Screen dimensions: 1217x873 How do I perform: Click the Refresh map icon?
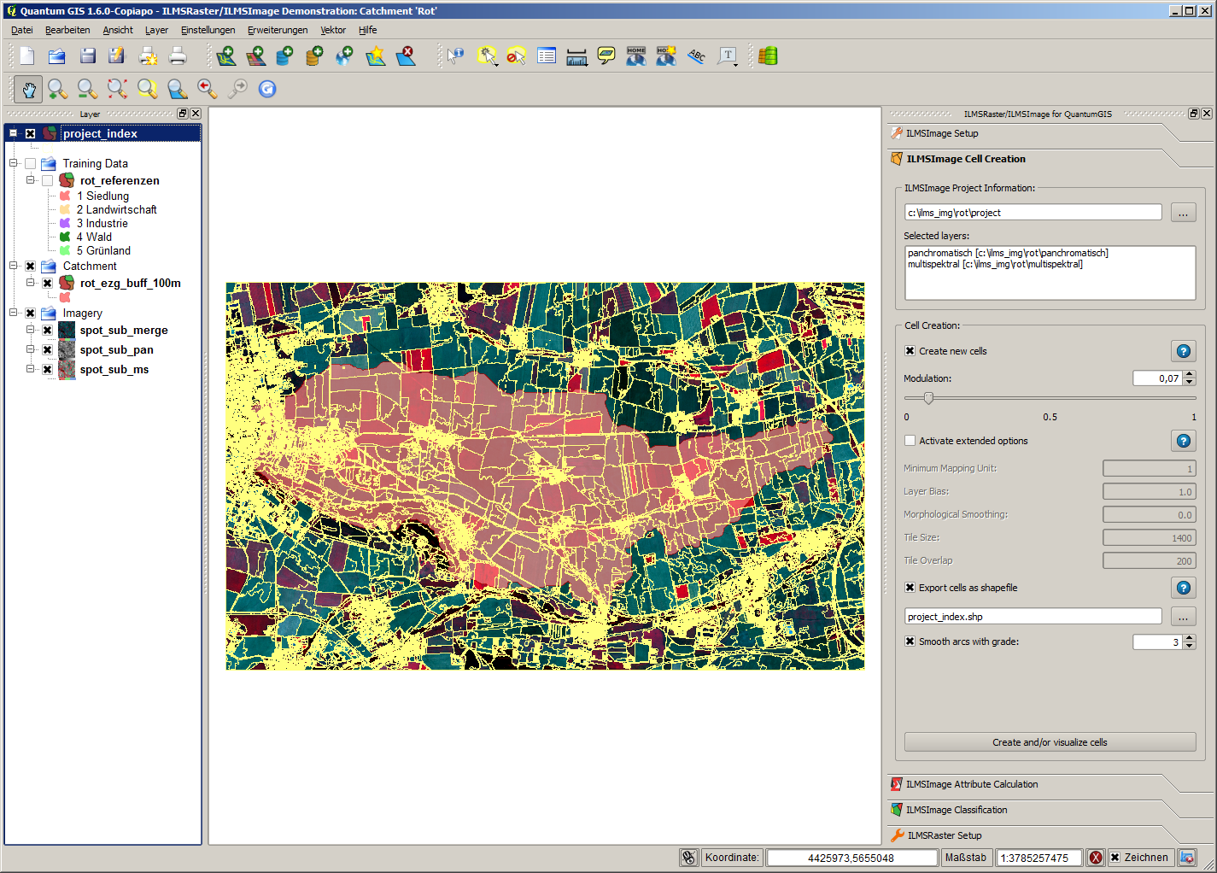coord(267,89)
